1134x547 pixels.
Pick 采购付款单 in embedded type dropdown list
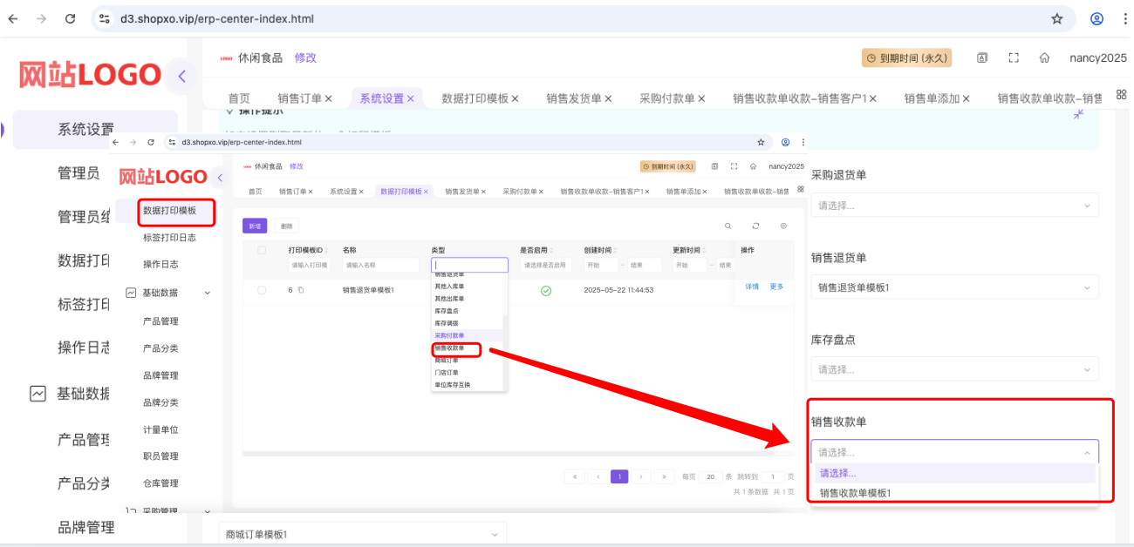[468, 335]
